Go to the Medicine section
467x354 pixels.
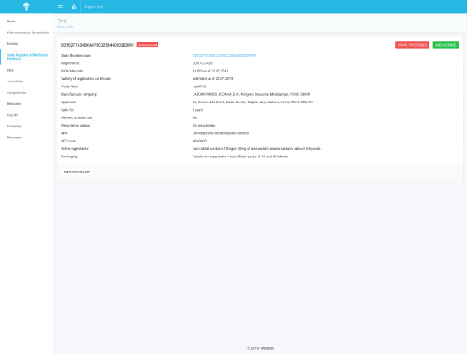[x=13, y=104]
